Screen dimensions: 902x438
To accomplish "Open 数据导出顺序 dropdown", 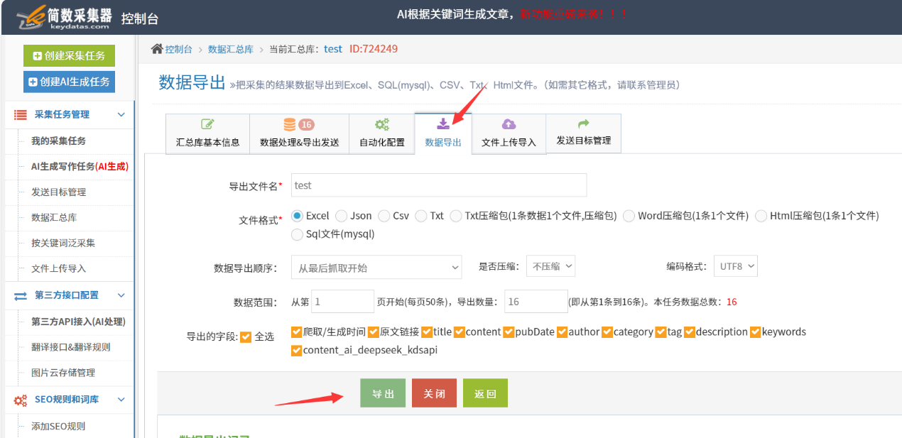I will click(x=376, y=268).
